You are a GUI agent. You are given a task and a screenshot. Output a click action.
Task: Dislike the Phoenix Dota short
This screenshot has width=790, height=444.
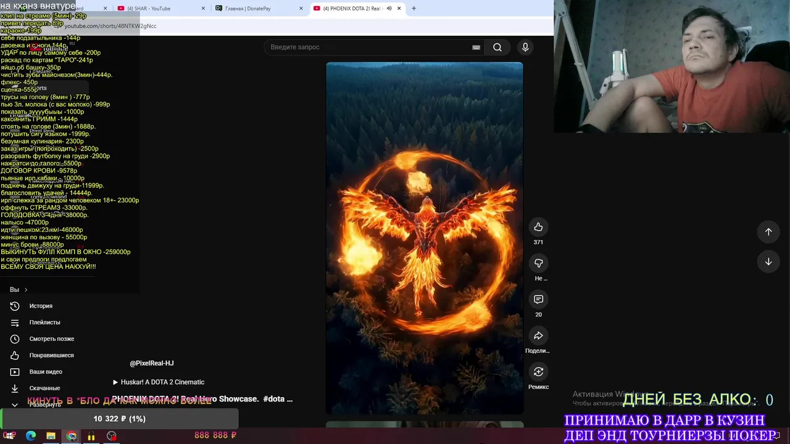coord(538,263)
